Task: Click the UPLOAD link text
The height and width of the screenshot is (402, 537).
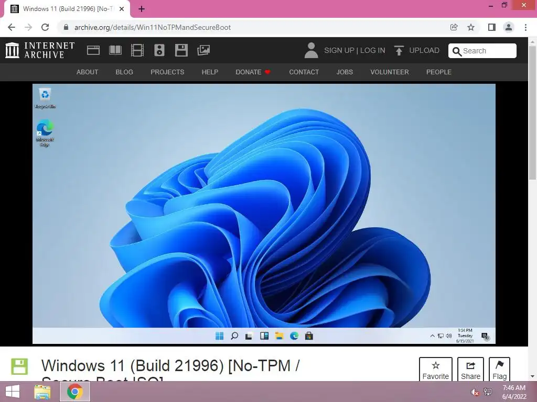Action: click(x=424, y=51)
